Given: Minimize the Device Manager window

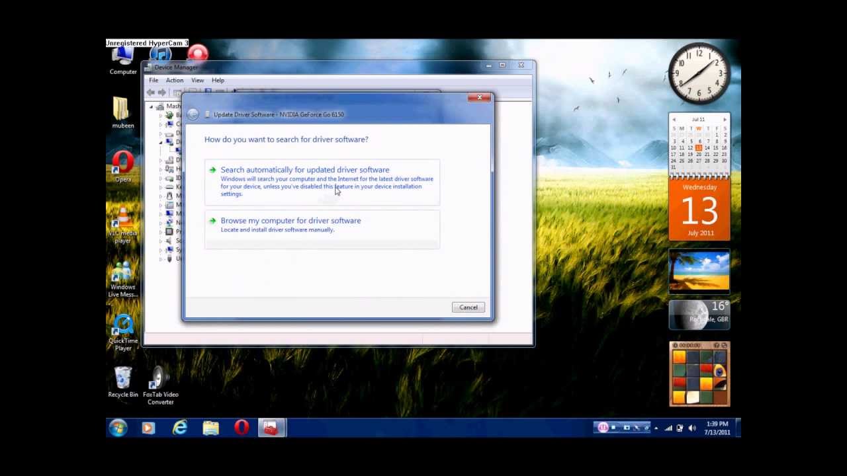Looking at the screenshot, I should click(489, 65).
